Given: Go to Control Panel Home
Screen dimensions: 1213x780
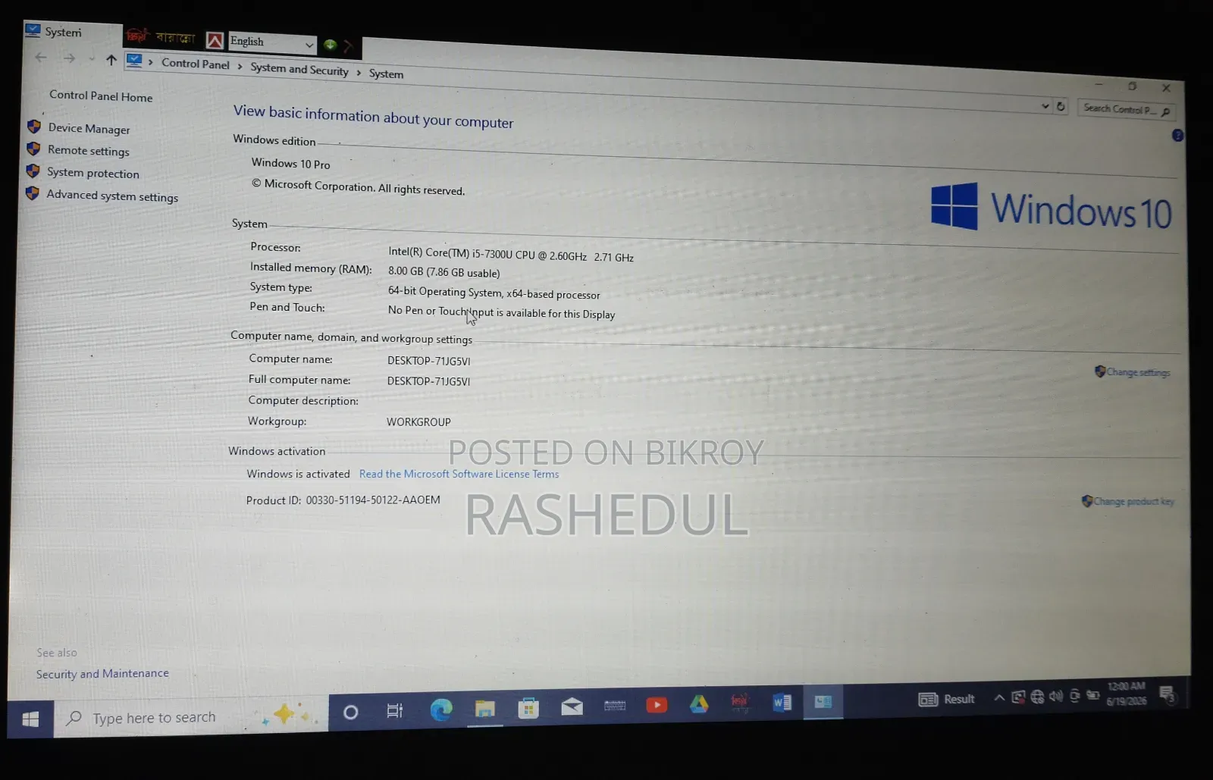Looking at the screenshot, I should click(x=101, y=96).
